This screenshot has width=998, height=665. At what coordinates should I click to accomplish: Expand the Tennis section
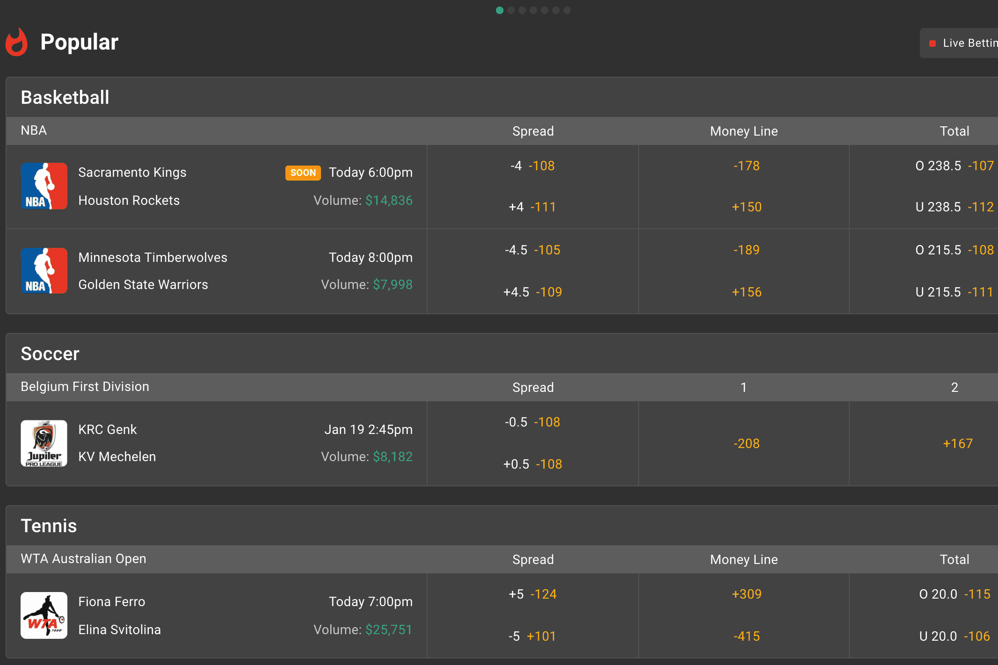click(x=49, y=526)
